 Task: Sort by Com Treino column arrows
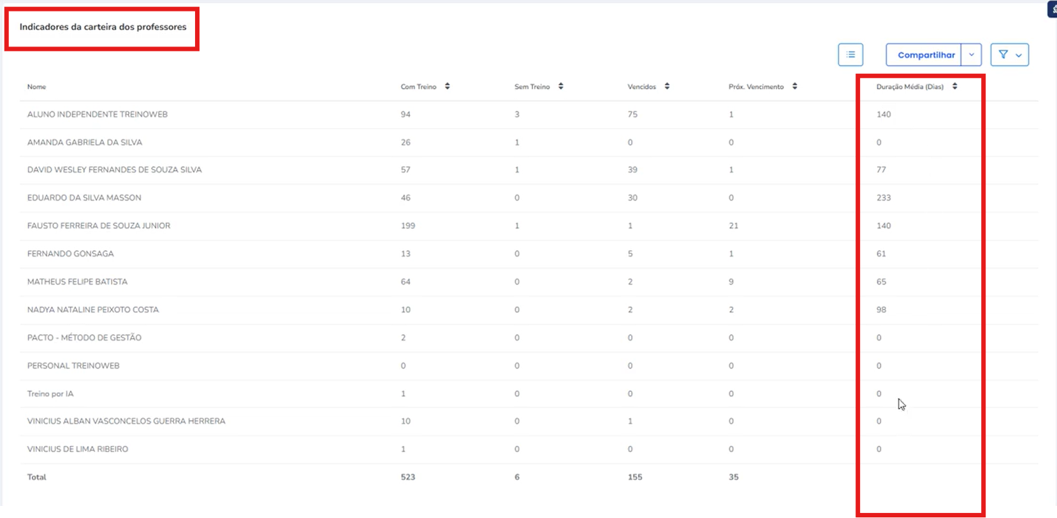(x=448, y=87)
